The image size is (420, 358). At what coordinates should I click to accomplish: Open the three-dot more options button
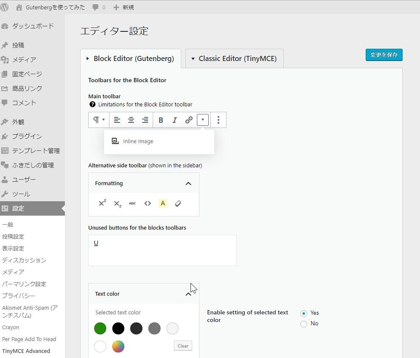tap(218, 120)
